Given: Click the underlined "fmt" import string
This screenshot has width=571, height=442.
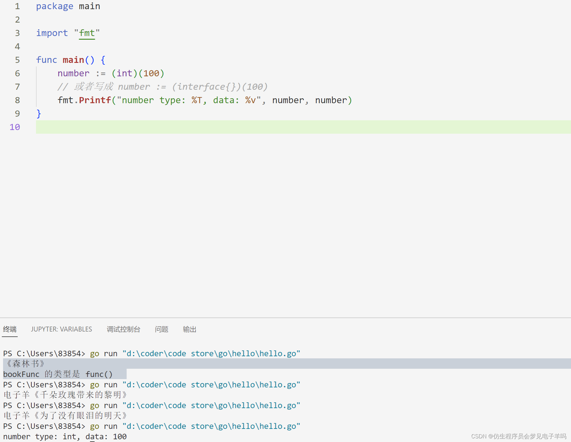Looking at the screenshot, I should 87,33.
